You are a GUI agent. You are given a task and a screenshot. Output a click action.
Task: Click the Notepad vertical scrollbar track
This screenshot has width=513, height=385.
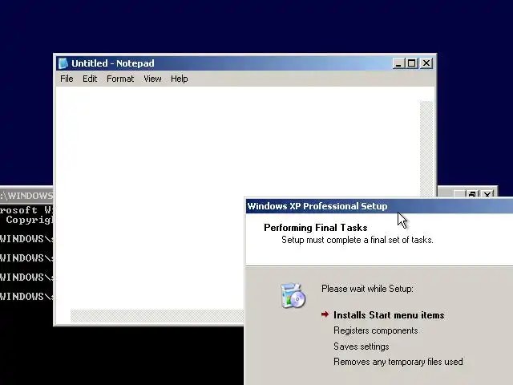pos(426,149)
